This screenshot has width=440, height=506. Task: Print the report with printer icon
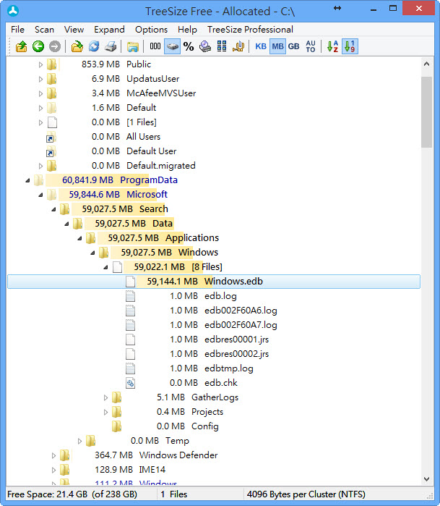pos(111,46)
